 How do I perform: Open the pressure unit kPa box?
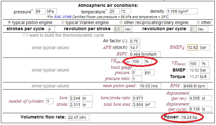point(51,12)
